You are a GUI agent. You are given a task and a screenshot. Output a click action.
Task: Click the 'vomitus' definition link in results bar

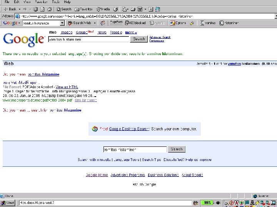234,64
